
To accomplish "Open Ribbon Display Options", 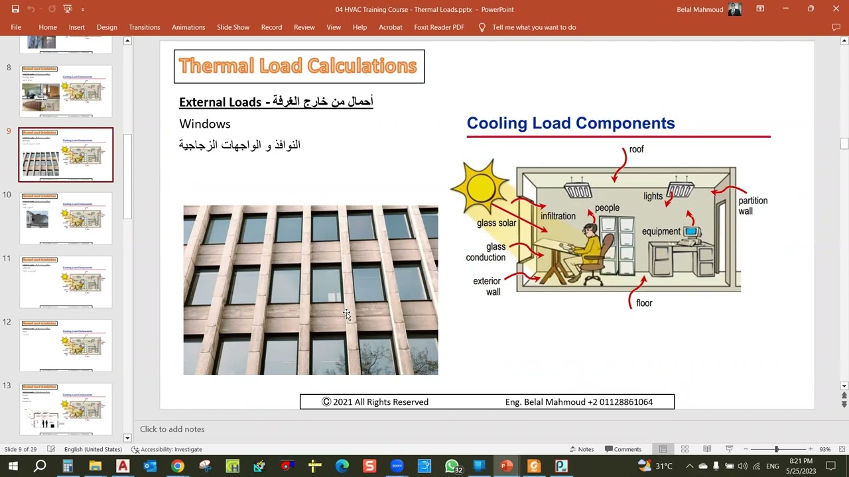I will tap(760, 9).
